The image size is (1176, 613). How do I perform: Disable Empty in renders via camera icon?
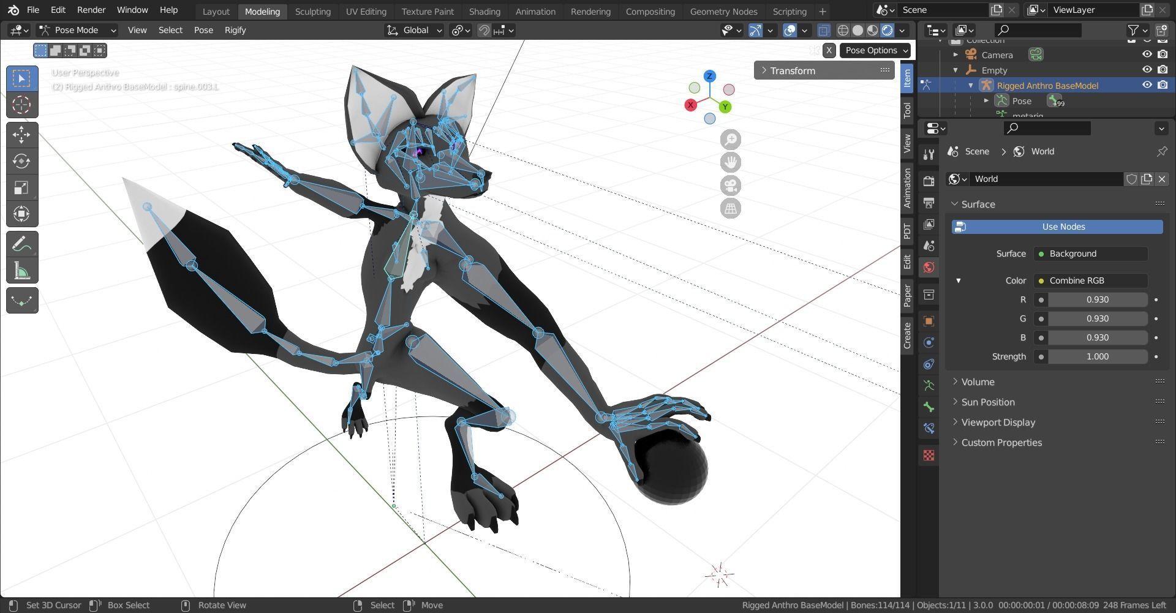(x=1163, y=70)
